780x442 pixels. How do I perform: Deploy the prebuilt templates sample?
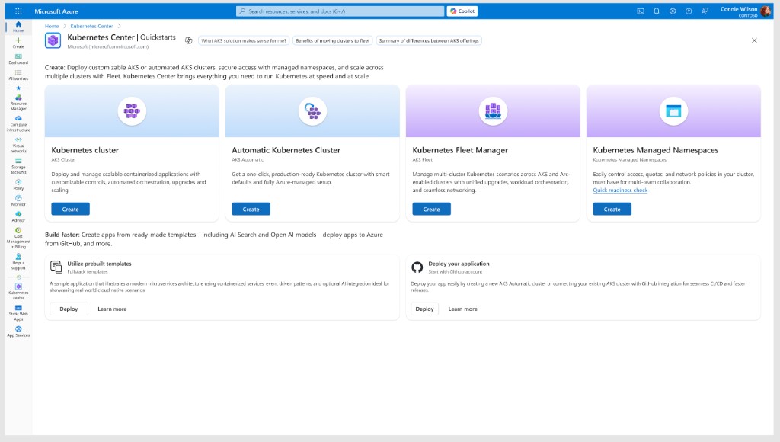[x=69, y=309]
